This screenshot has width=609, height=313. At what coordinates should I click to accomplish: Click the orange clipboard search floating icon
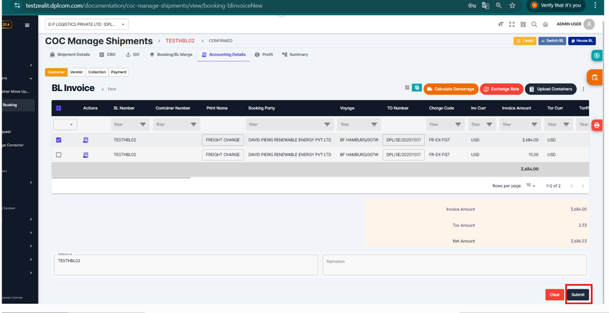pyautogui.click(x=595, y=77)
